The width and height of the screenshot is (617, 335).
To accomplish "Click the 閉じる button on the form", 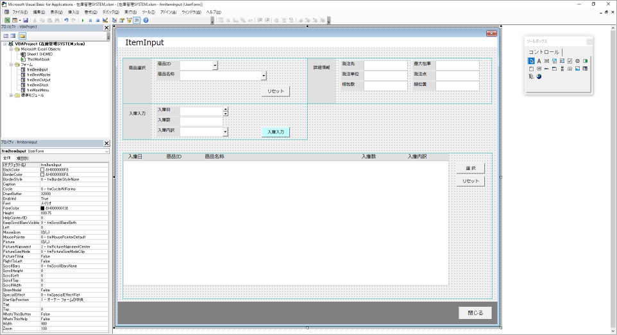I will [x=475, y=313].
